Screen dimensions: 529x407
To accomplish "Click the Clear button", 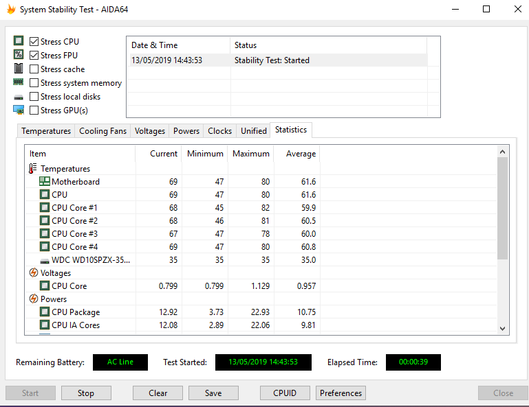I will coord(158,393).
